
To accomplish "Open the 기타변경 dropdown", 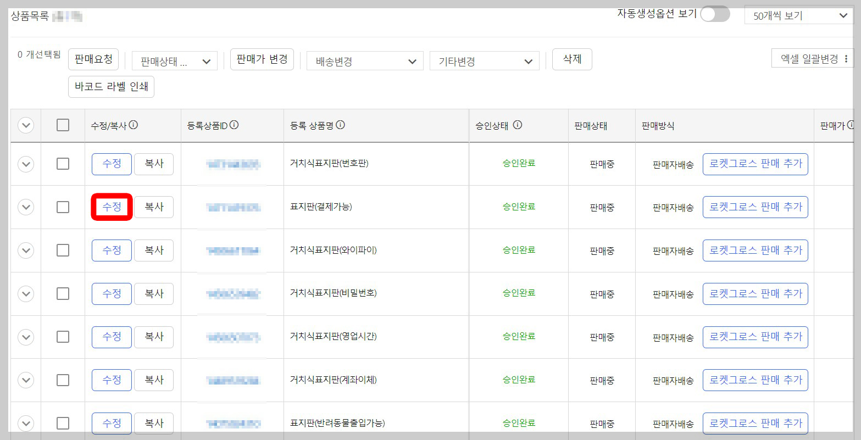I will pos(484,61).
